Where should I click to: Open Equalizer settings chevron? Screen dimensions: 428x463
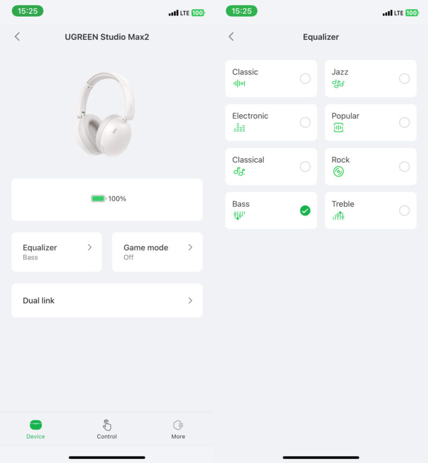tap(90, 247)
